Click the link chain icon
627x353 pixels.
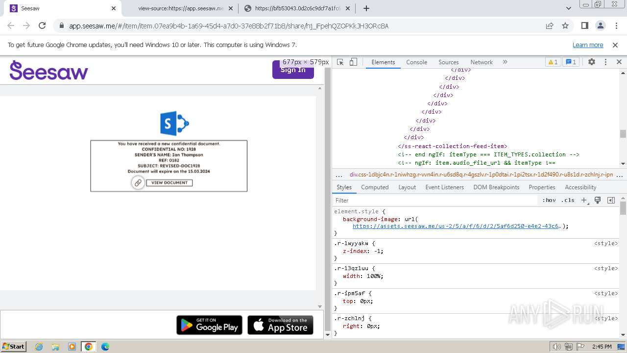(x=138, y=183)
